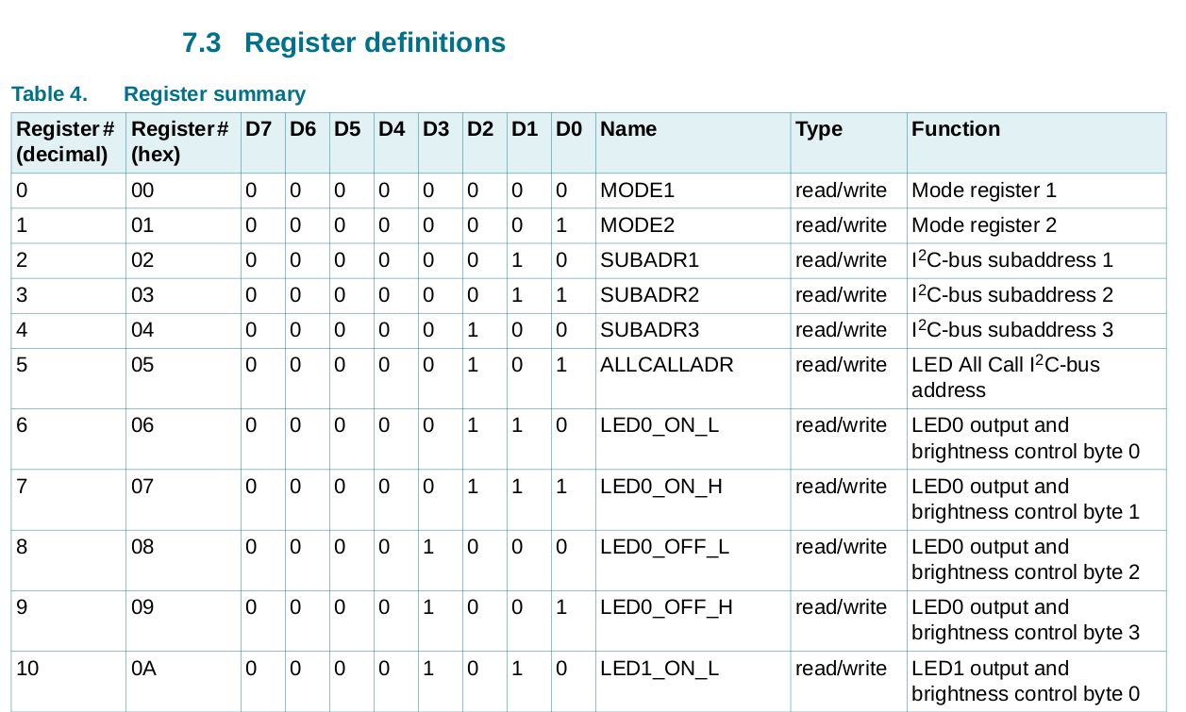Click the 'Register# (hex)' column header
Viewport: 1186px width, 712px height.
point(179,141)
